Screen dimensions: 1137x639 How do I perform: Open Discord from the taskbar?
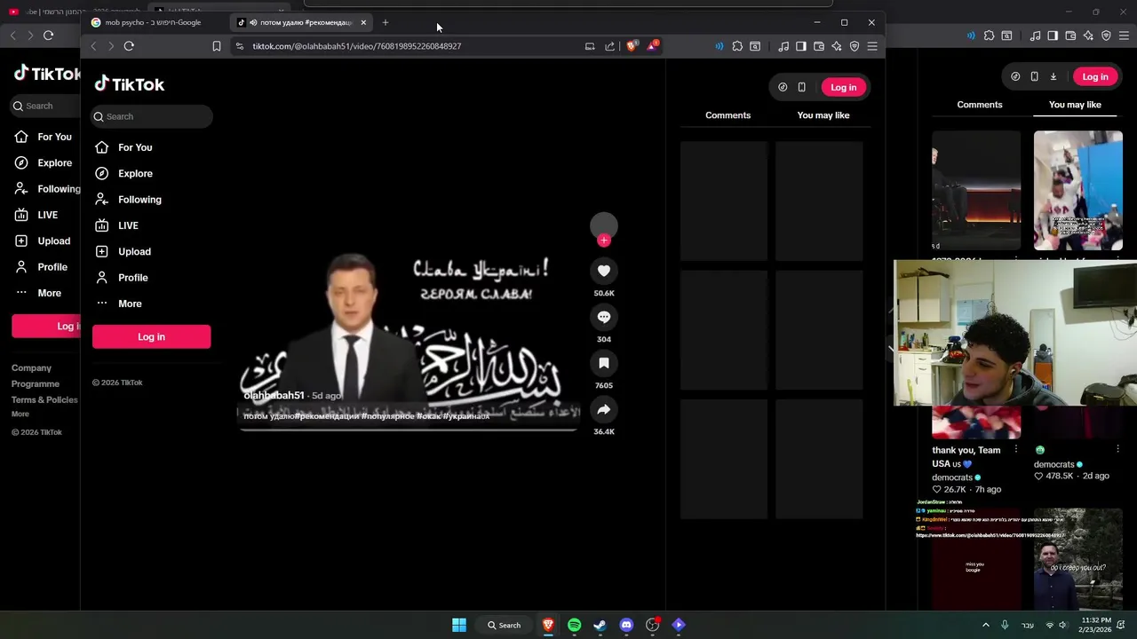pos(626,625)
